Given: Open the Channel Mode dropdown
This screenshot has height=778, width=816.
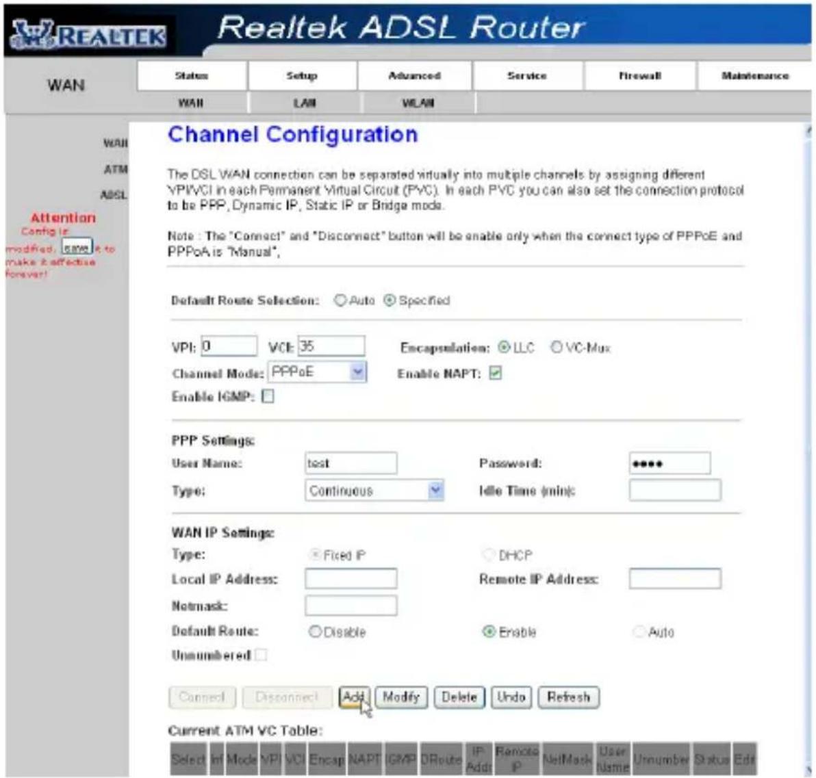Looking at the screenshot, I should coord(318,372).
